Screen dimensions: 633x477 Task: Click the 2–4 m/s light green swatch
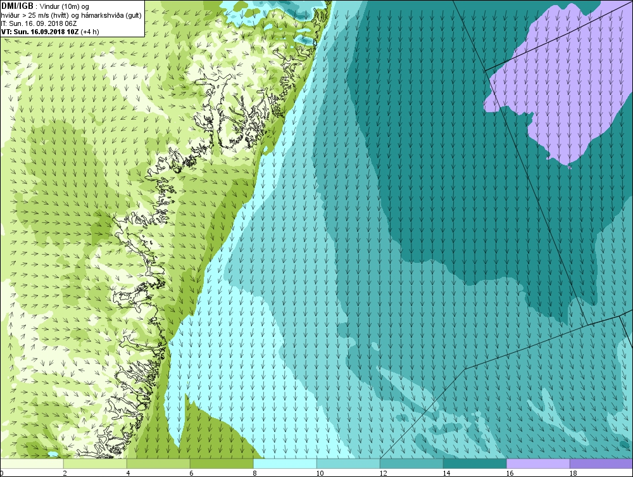coord(95,463)
